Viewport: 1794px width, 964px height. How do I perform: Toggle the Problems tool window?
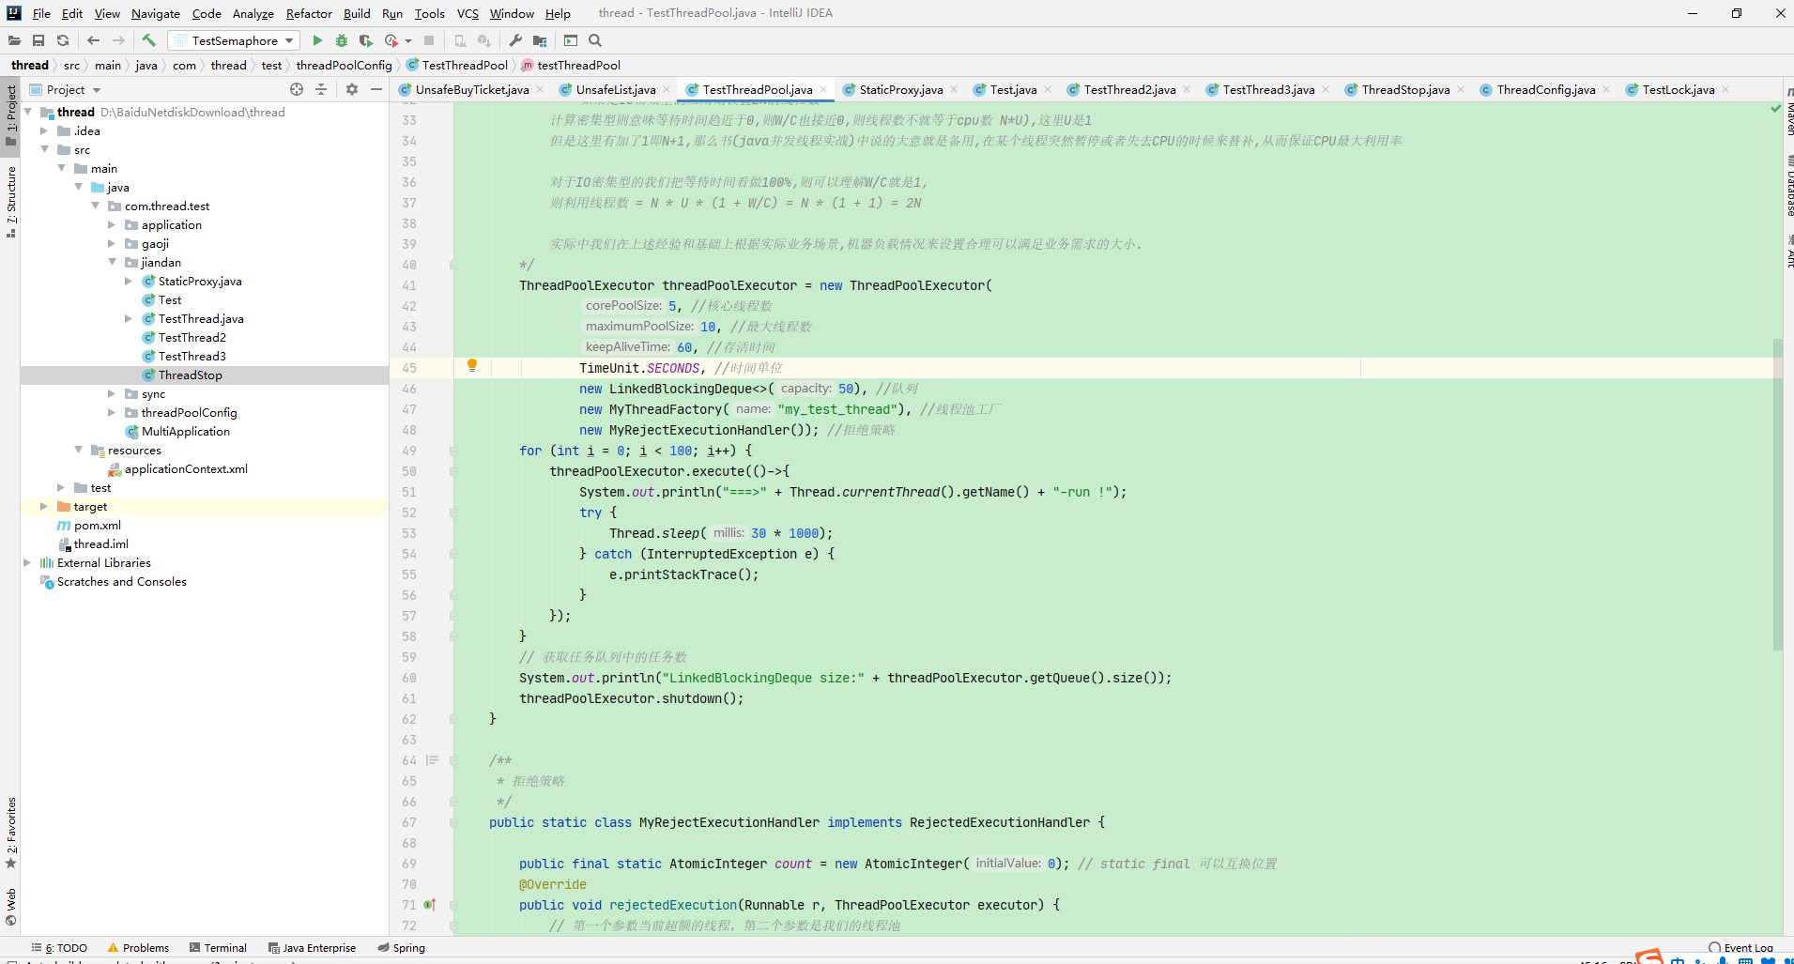point(138,948)
